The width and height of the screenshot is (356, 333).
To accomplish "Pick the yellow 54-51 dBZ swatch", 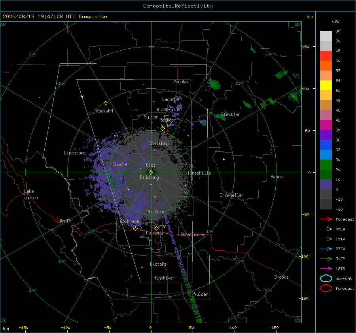I will point(326,86).
